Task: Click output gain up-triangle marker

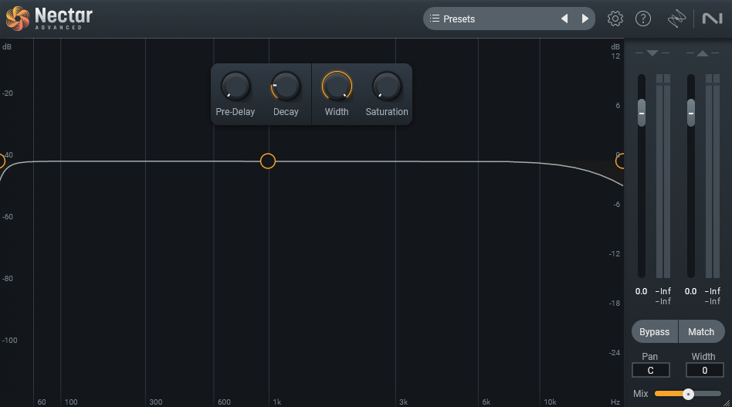Action: [x=703, y=53]
